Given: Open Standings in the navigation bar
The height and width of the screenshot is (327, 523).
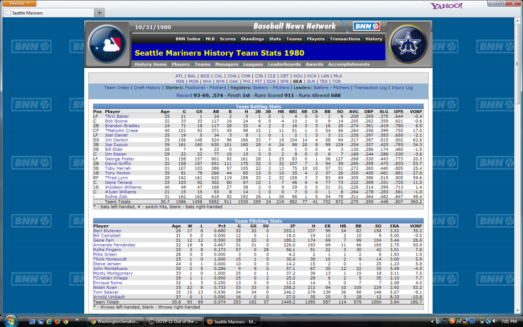Looking at the screenshot, I should (252, 39).
